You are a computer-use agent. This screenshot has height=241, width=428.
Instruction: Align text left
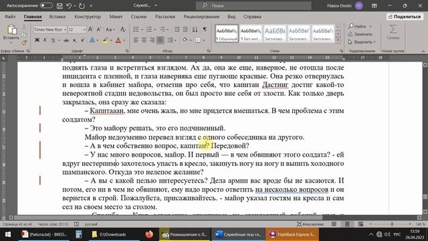click(136, 40)
